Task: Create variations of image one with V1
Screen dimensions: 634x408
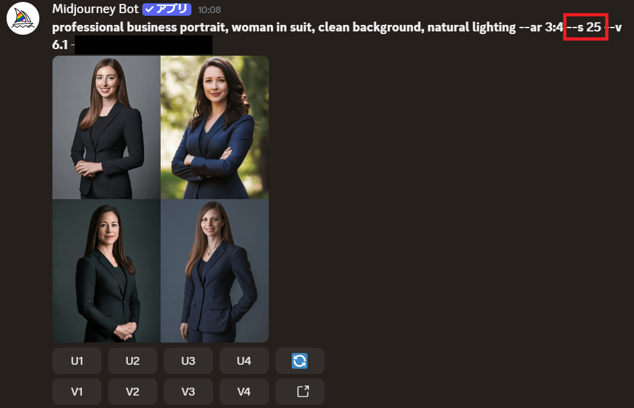Action: click(x=77, y=392)
